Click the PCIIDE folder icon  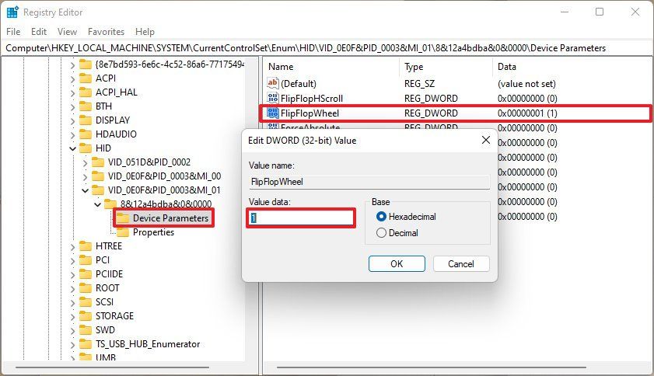coord(86,274)
